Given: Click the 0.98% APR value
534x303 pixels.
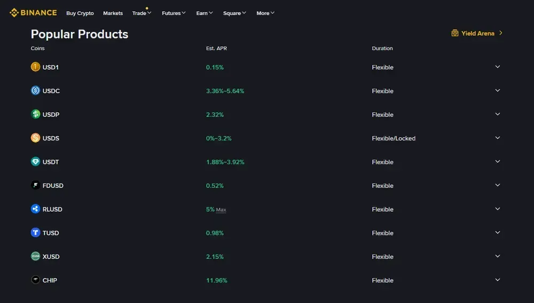Looking at the screenshot, I should pyautogui.click(x=215, y=233).
